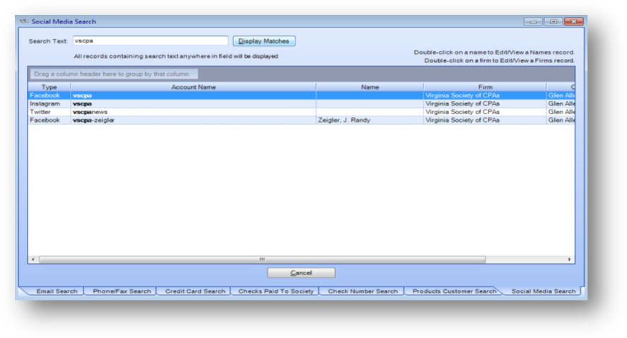627x338 pixels.
Task: Select the Twitter vscpanews row
Action: 301,111
